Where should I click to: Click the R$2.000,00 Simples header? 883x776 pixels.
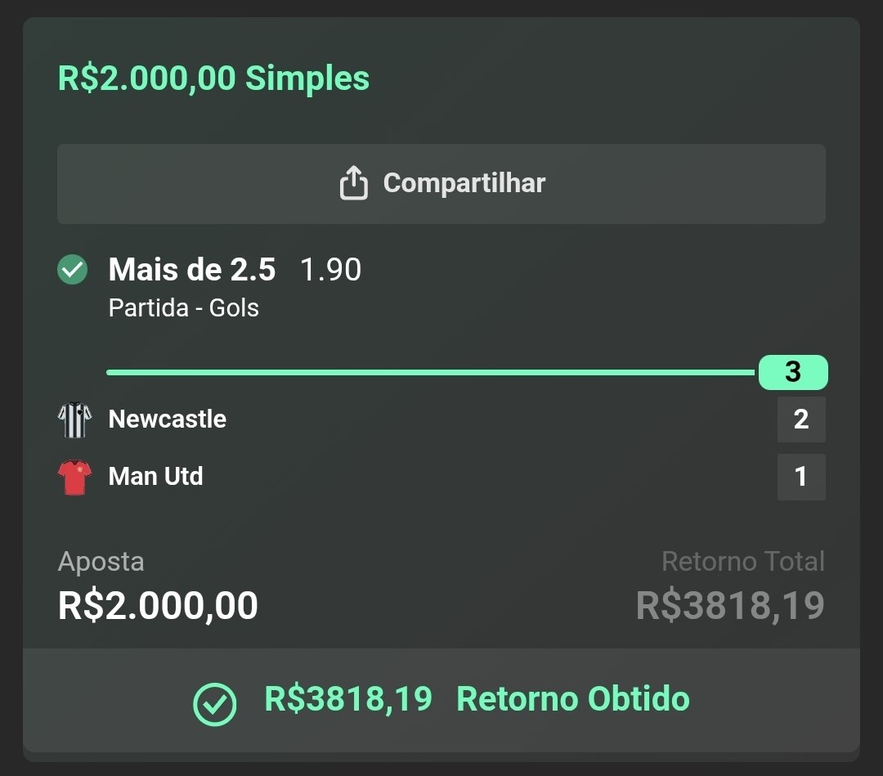(213, 79)
